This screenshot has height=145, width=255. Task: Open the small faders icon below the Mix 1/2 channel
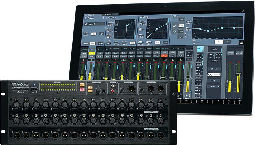187,95
